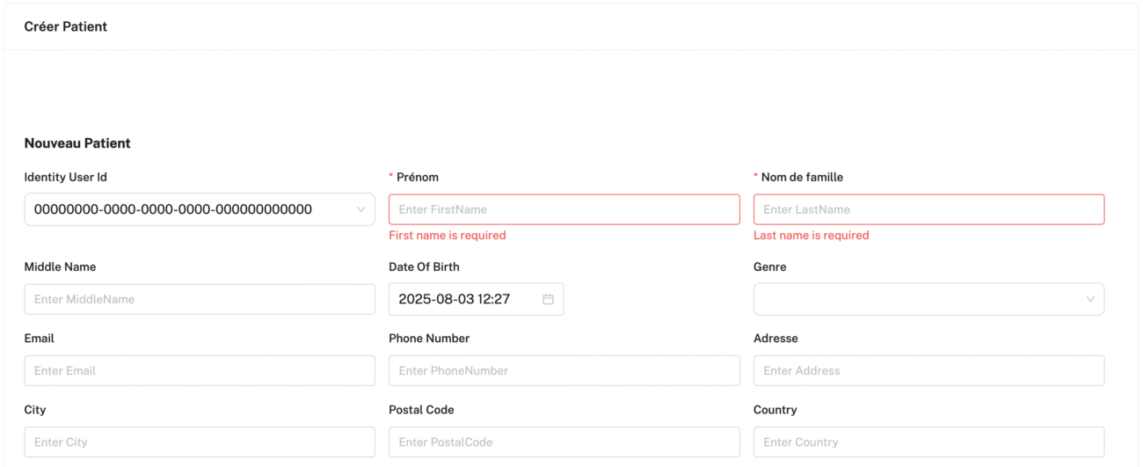This screenshot has width=1143, height=467.
Task: Select the Middle Name text box
Action: tap(200, 299)
